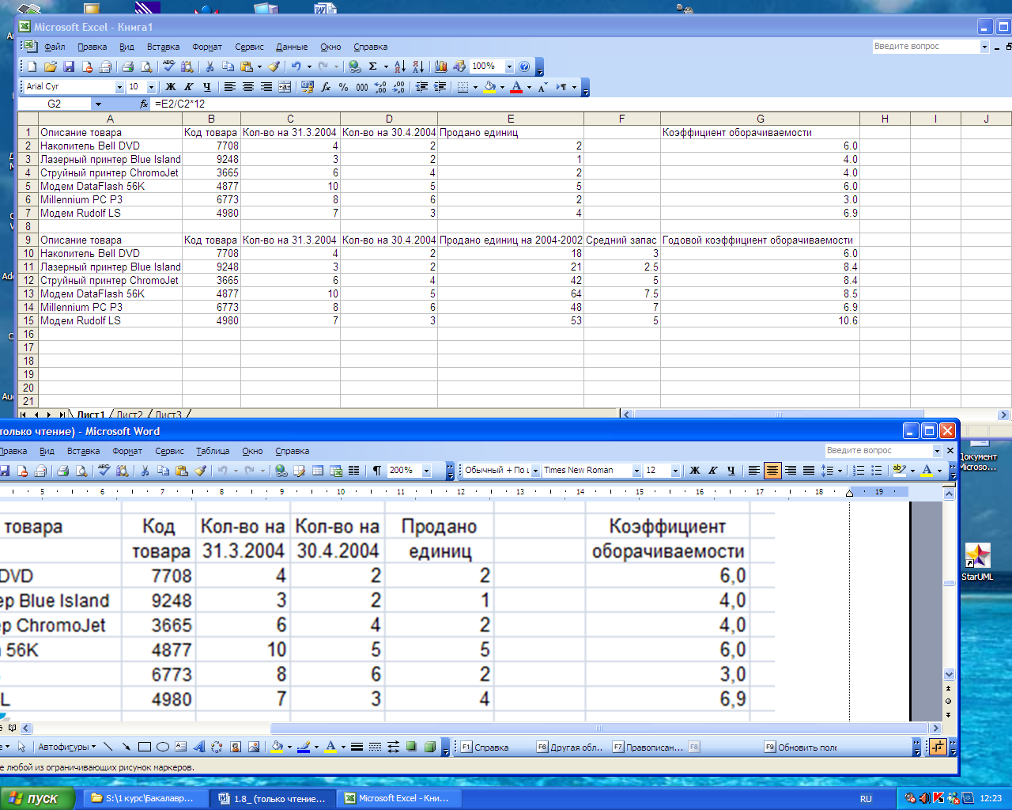1012x810 pixels.
Task: Click Word's Insert WordArt icon
Action: (x=199, y=747)
